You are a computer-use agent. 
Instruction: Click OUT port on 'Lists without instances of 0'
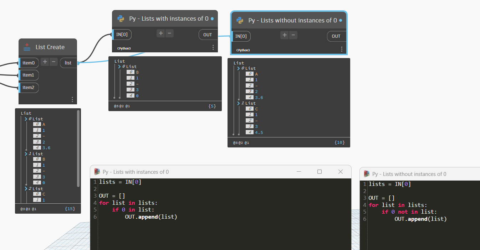[336, 36]
